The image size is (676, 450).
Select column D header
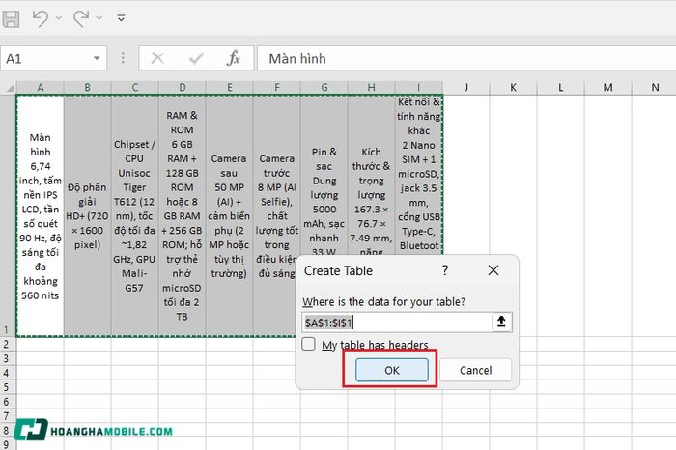tap(182, 88)
